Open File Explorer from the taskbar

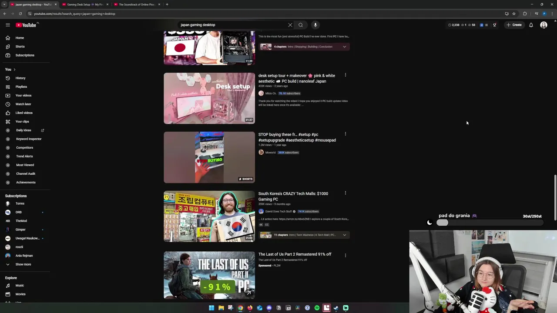(x=221, y=308)
